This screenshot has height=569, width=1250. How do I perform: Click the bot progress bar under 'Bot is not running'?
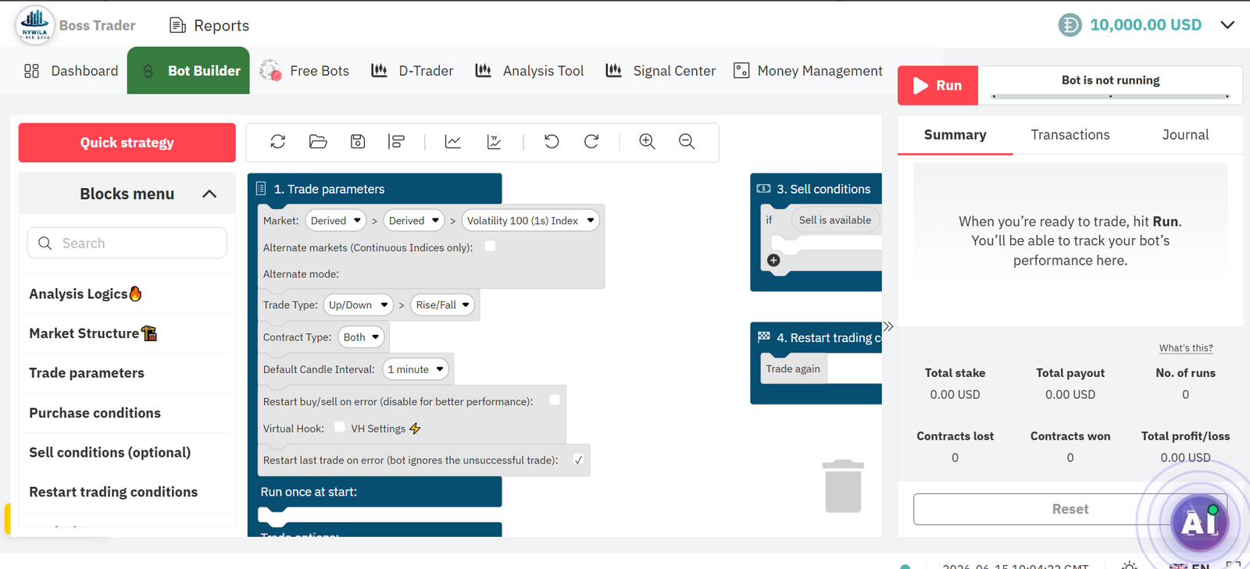(x=1110, y=96)
